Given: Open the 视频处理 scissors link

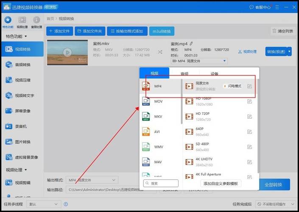Looking at the screenshot, I should point(247,52).
